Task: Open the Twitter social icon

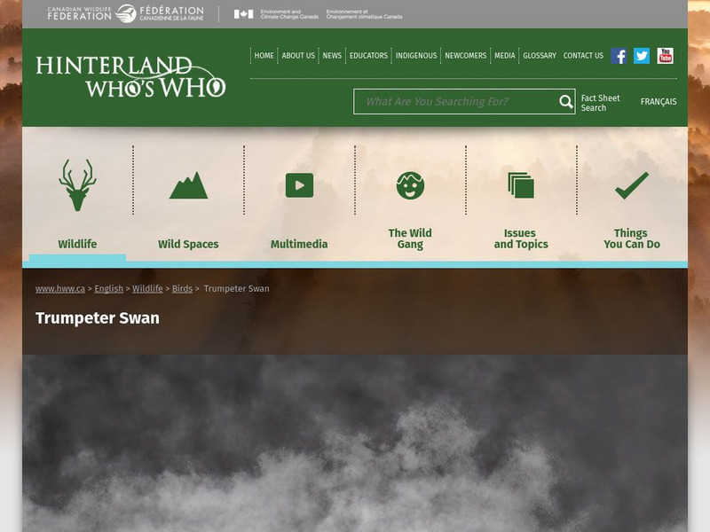Action: [640, 55]
